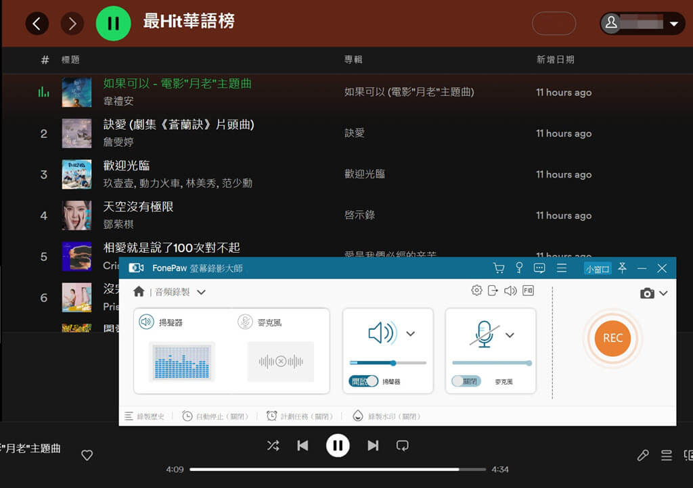The image size is (693, 488).
Task: Click FonePaw registration key icon
Action: 519,268
